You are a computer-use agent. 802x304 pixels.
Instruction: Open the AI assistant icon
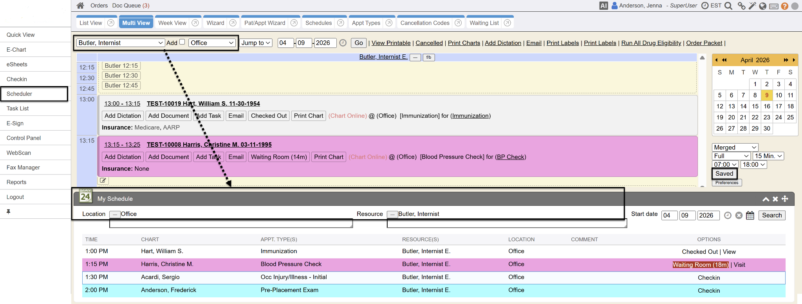(603, 5)
